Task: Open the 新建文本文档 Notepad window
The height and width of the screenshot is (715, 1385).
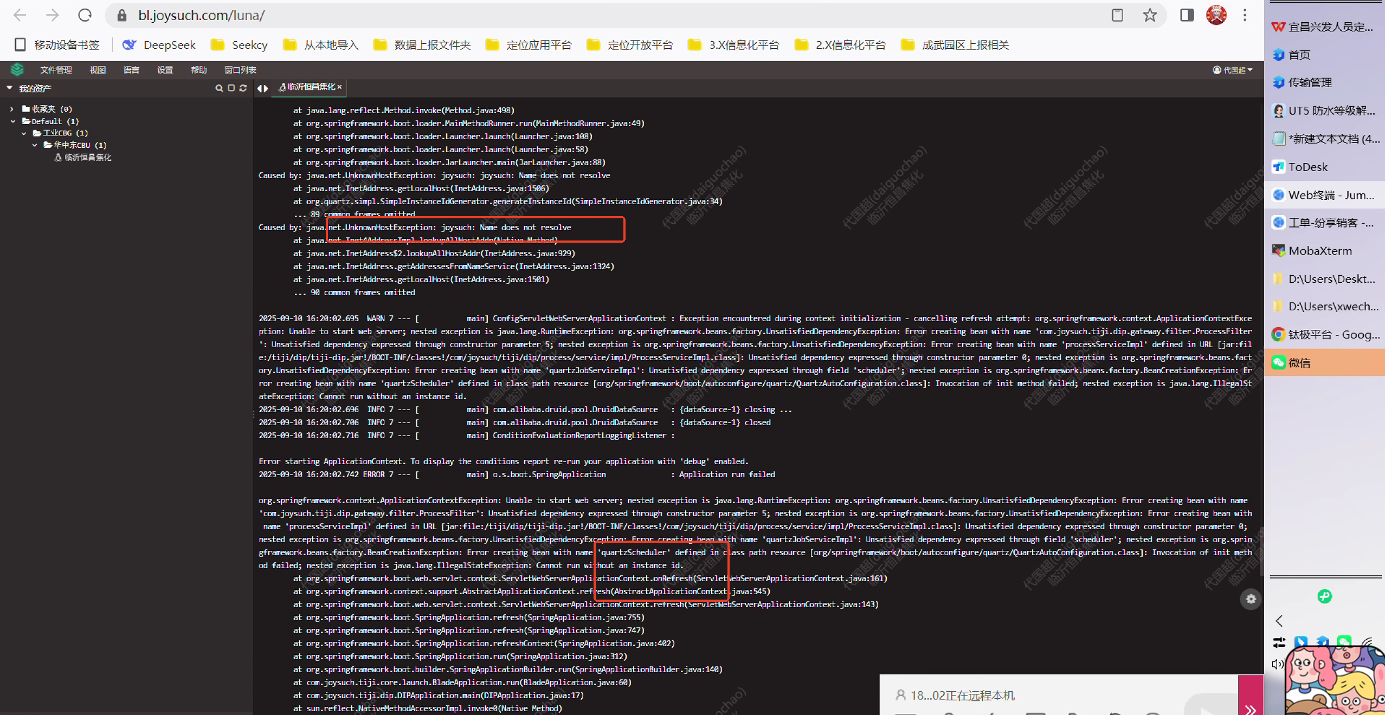Action: 1325,139
